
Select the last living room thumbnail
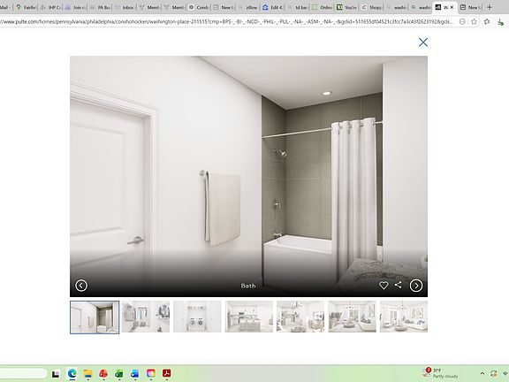pos(404,317)
